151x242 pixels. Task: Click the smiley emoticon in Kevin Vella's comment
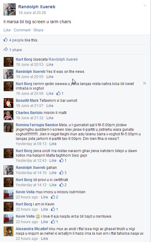(x=38, y=216)
